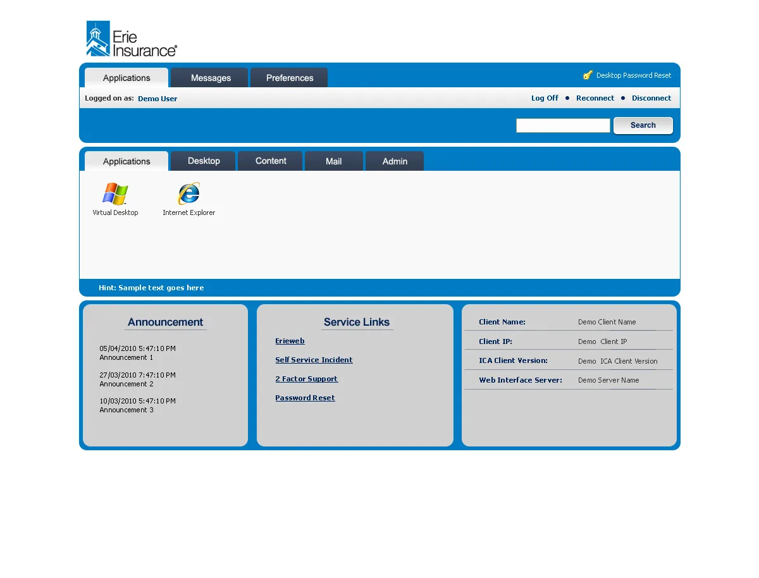Click the Demo User name
The image size is (759, 578).
pyautogui.click(x=157, y=99)
